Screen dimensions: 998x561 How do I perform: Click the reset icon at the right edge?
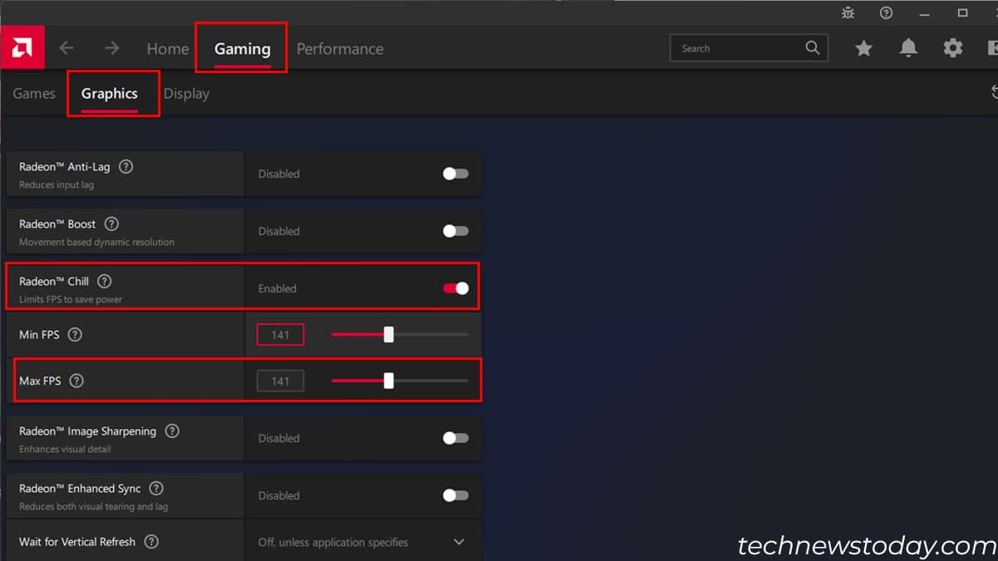(x=993, y=92)
